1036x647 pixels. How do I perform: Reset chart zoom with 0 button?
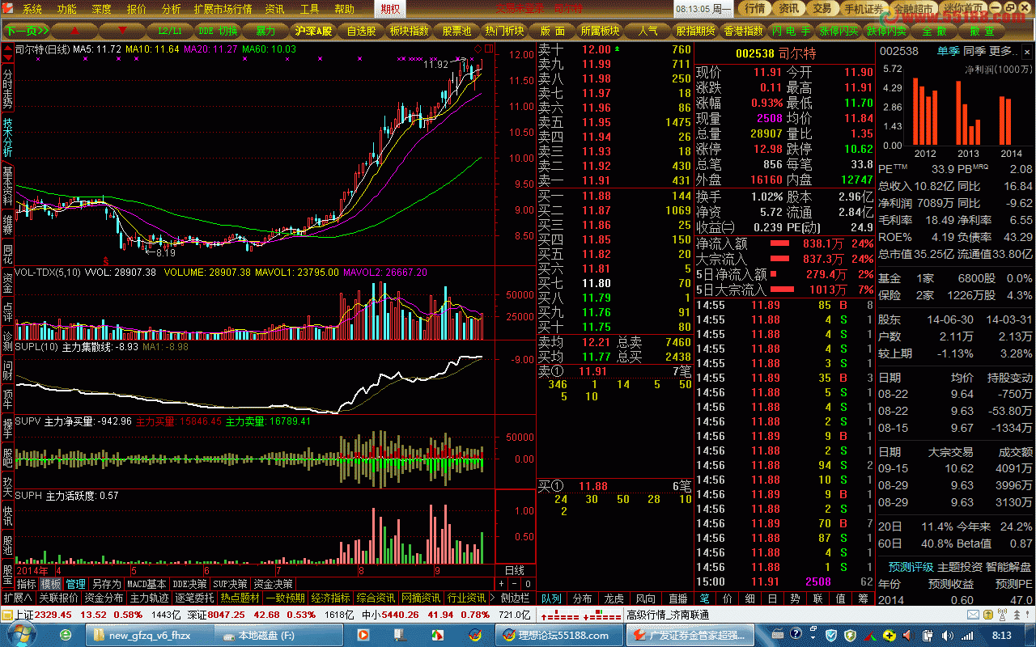(528, 584)
